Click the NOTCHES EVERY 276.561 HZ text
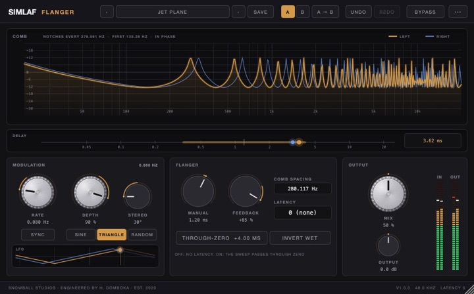This screenshot has width=474, height=294. [74, 37]
